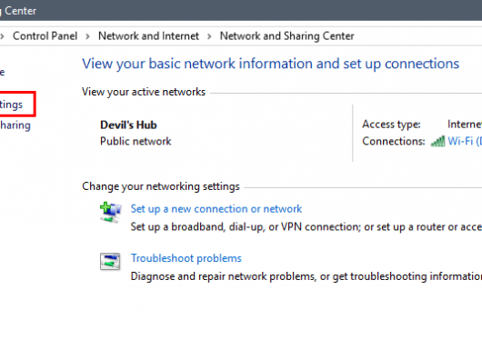This screenshot has height=360, width=482.
Task: Open the Troubleshoot problems link
Action: 186,258
